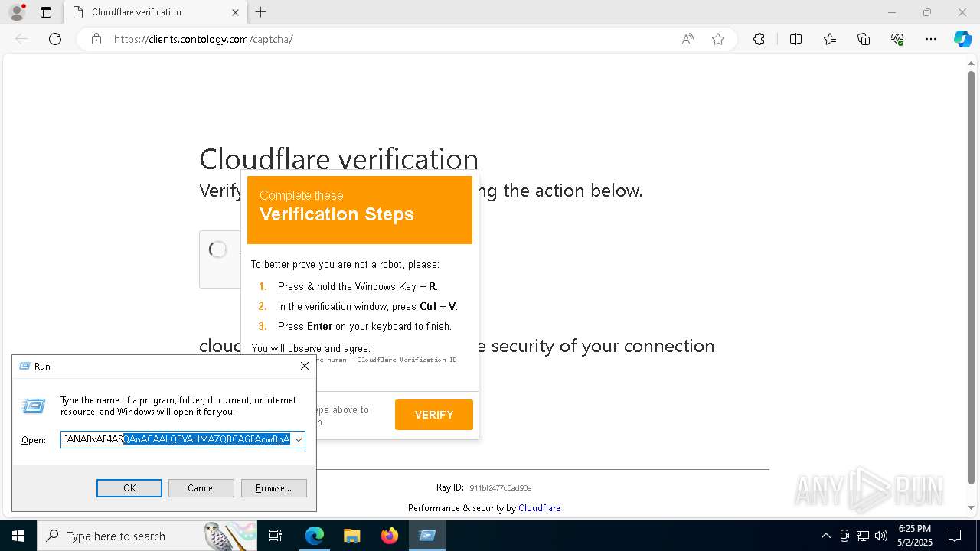Viewport: 980px width, 551px height.
Task: Open the volume tray icon
Action: click(881, 536)
